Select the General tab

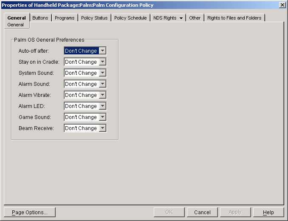click(x=17, y=18)
